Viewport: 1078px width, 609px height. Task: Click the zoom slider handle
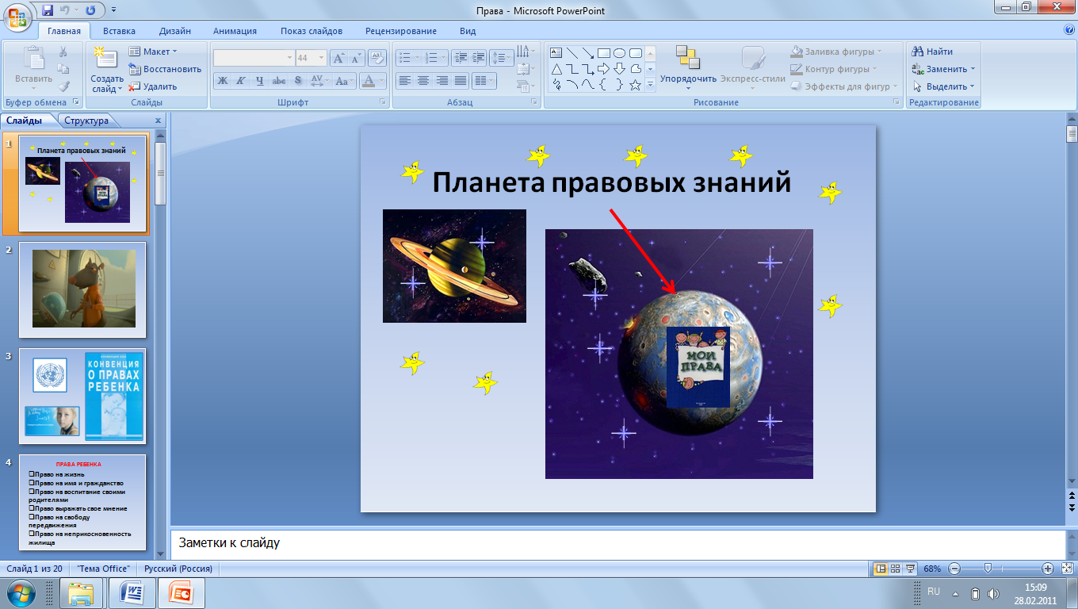[988, 569]
